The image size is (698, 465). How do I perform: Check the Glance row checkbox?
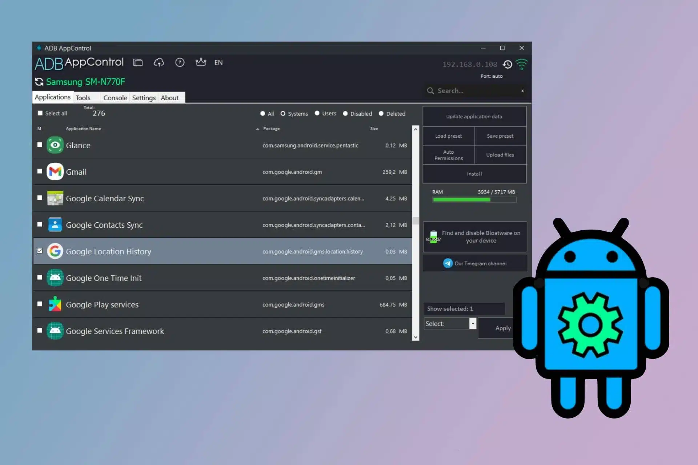pyautogui.click(x=40, y=145)
